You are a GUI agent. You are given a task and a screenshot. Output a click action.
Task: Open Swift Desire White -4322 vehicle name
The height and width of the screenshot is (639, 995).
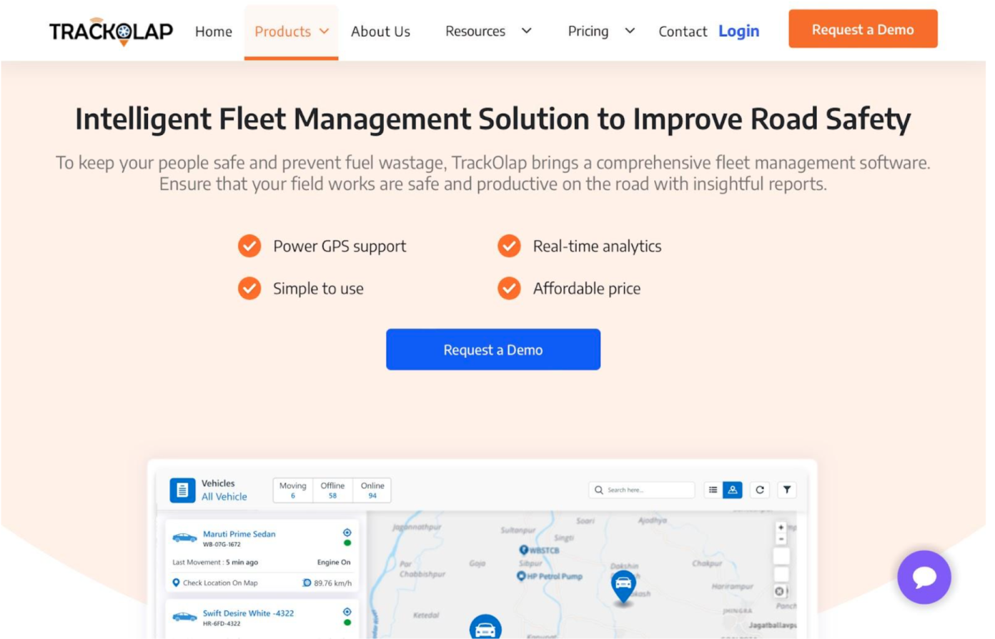point(248,613)
